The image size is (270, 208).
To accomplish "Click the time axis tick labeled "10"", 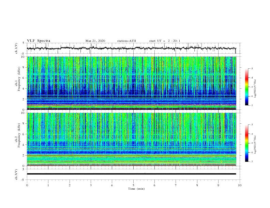I will pos(240,185).
